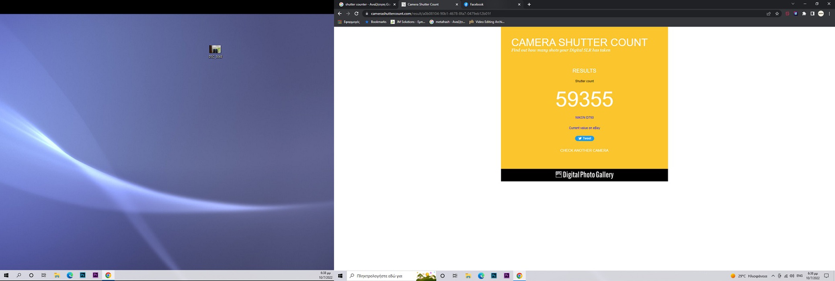Screen dimensions: 835x281
Task: Click the taskbar search box Πληκτρολογήστε εδώ
Action: 392,276
